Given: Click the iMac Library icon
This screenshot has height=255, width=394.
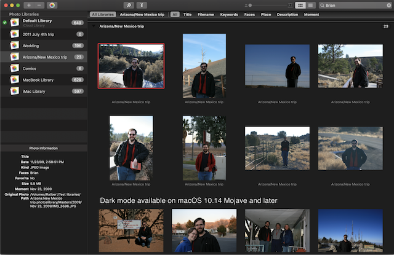Looking at the screenshot, I should pos(14,90).
